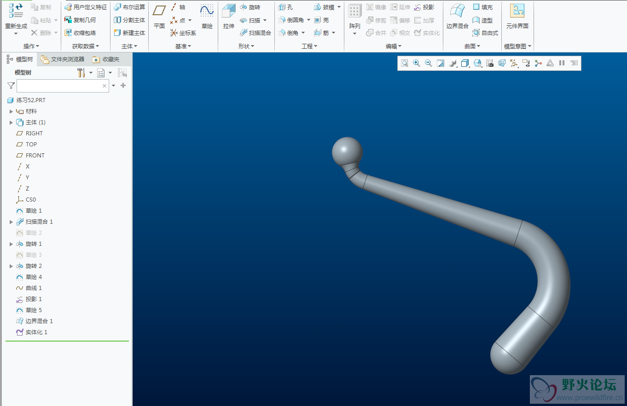Screen dimensions: 627x406
Task: Select the 边界混合 boundary blend tool in ribbon
Action: [458, 17]
